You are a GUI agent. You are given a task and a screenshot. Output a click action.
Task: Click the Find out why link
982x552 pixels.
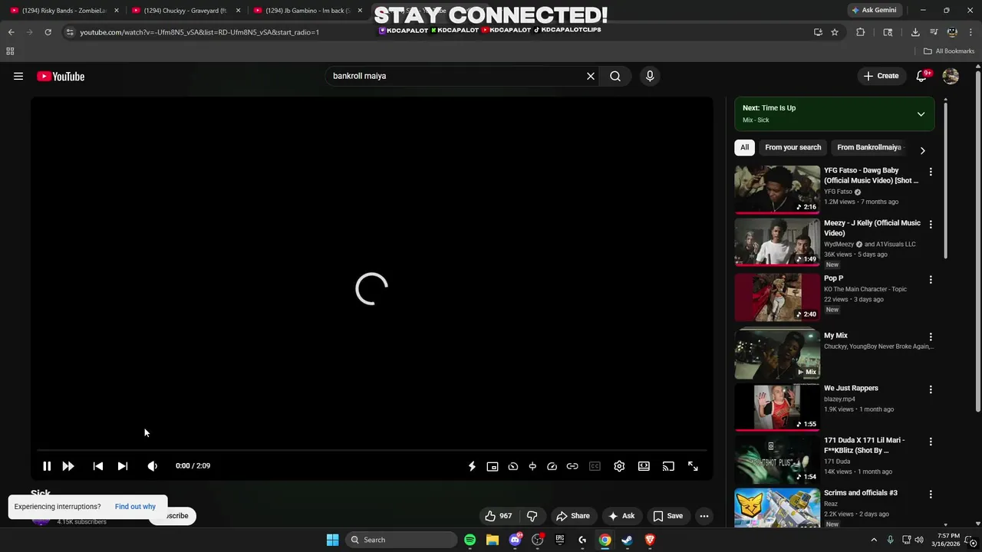(135, 507)
